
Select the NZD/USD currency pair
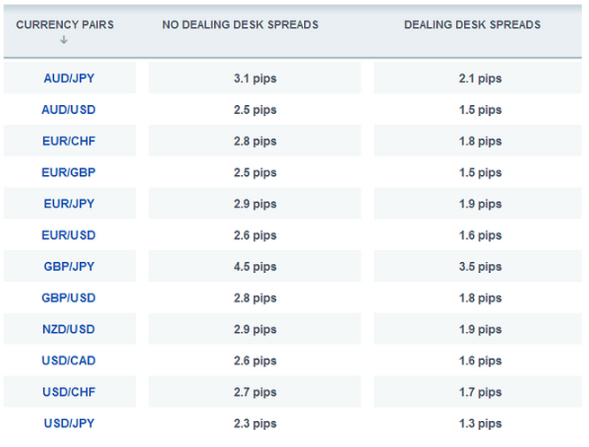(x=69, y=329)
